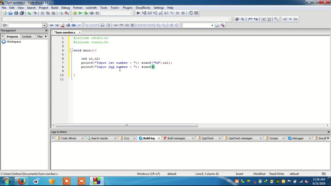Click the Rebuild icon

(x=92, y=13)
